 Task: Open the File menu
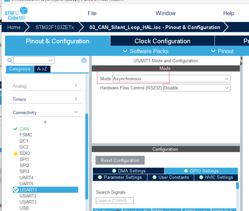point(92,13)
